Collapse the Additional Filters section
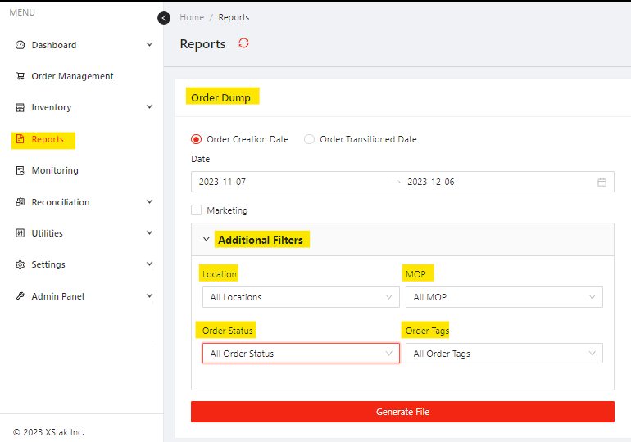The width and height of the screenshot is (631, 442). [207, 240]
